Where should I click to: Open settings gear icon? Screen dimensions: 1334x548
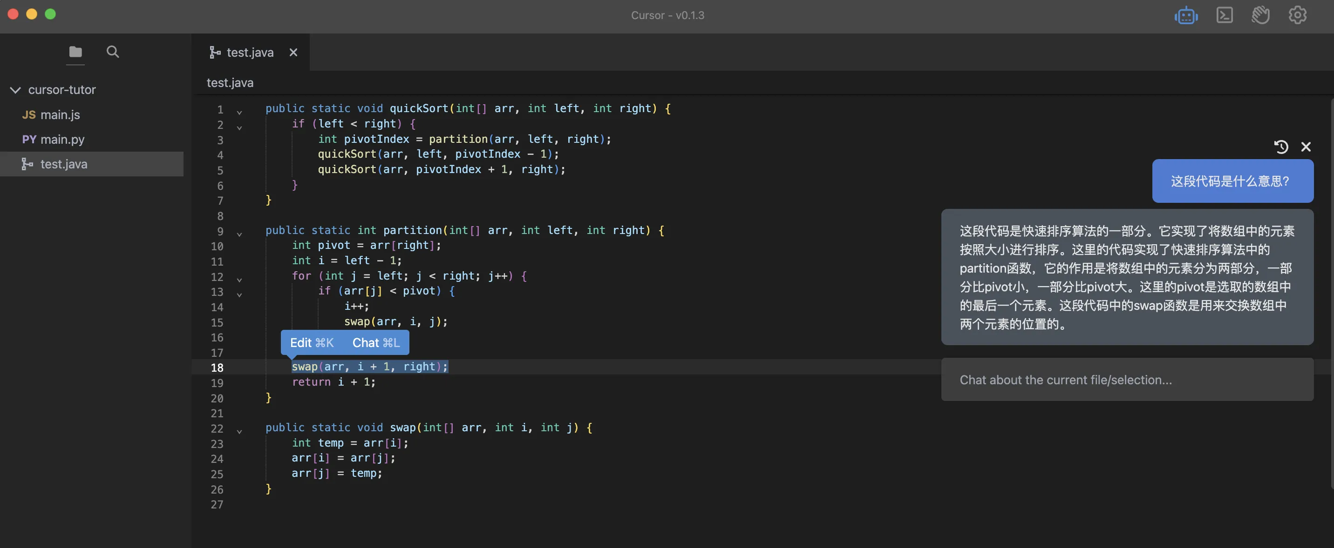pyautogui.click(x=1297, y=15)
